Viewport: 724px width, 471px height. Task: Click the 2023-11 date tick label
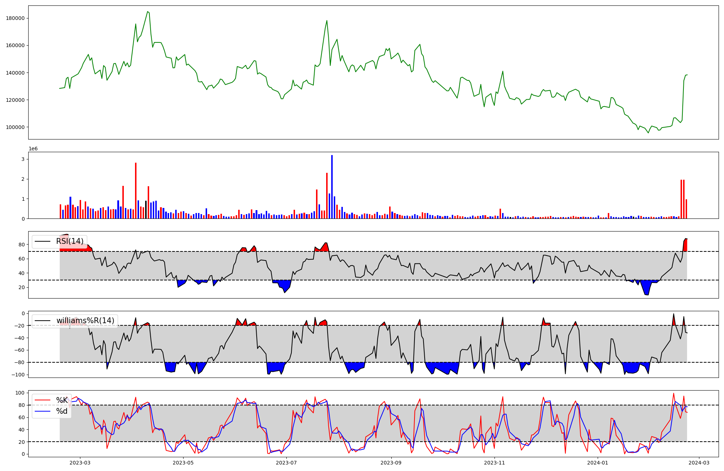click(494, 463)
